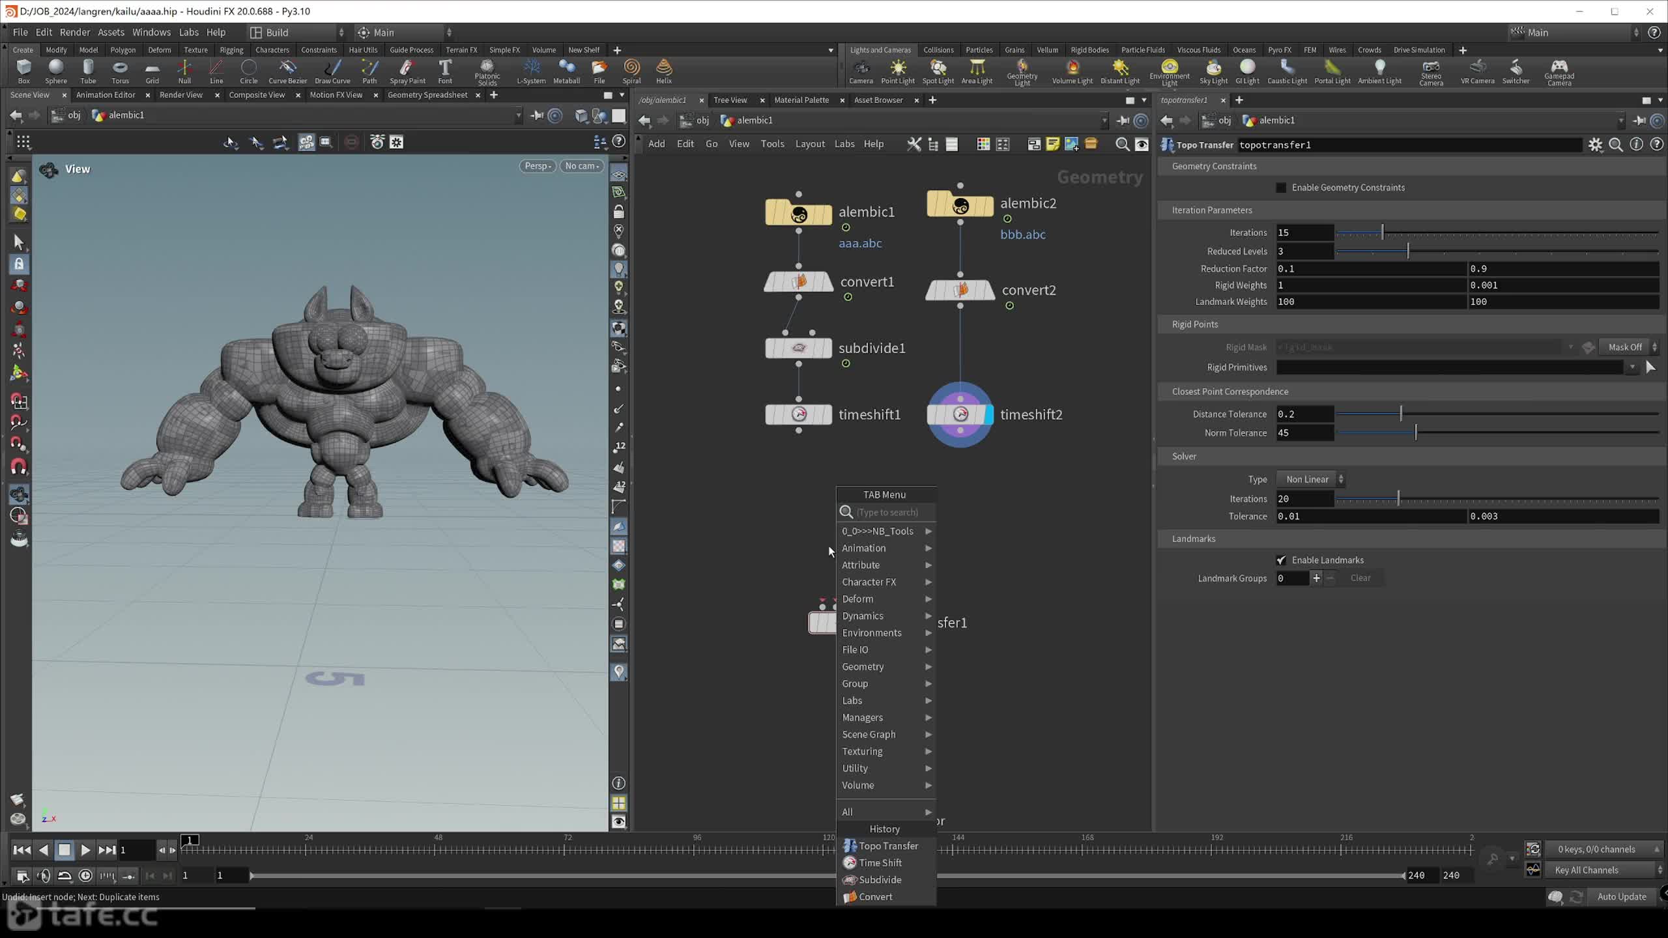Expand Geometry category in TAB Menu
1668x938 pixels.
tap(886, 667)
